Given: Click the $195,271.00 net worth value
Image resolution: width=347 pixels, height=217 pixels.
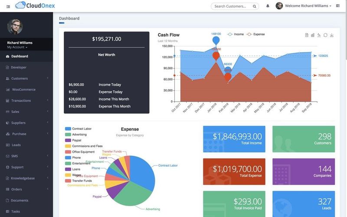Looking at the screenshot, I should pyautogui.click(x=106, y=39).
